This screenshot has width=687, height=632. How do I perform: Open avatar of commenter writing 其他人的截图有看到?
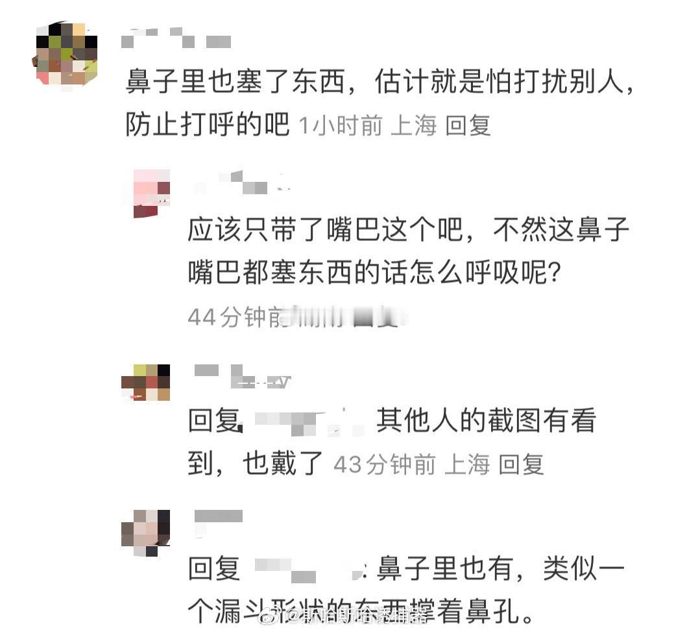point(145,383)
